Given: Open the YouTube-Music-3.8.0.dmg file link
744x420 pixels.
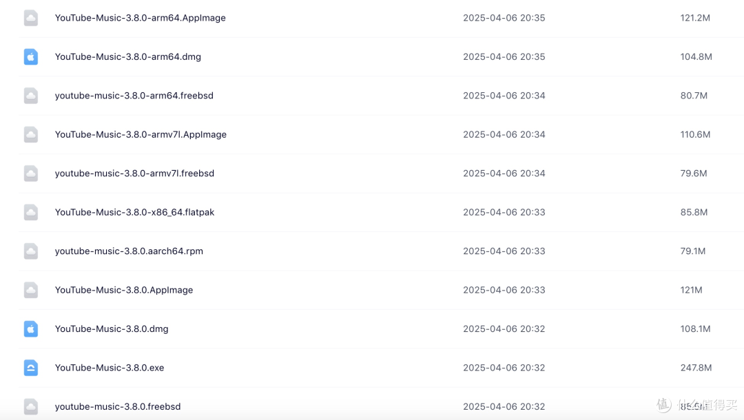Looking at the screenshot, I should 112,329.
